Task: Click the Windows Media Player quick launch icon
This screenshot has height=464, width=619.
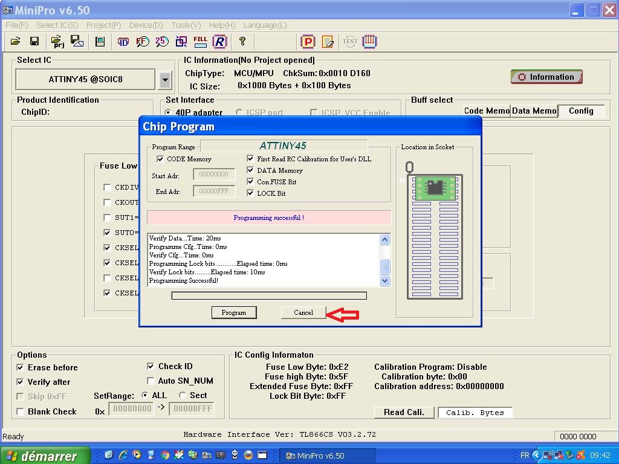Action: click(x=137, y=455)
